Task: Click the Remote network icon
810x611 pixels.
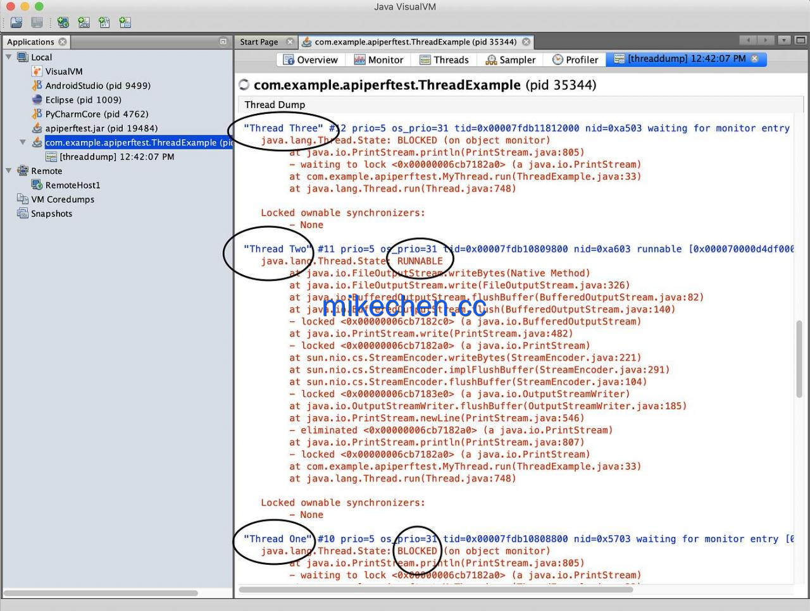Action: [23, 171]
